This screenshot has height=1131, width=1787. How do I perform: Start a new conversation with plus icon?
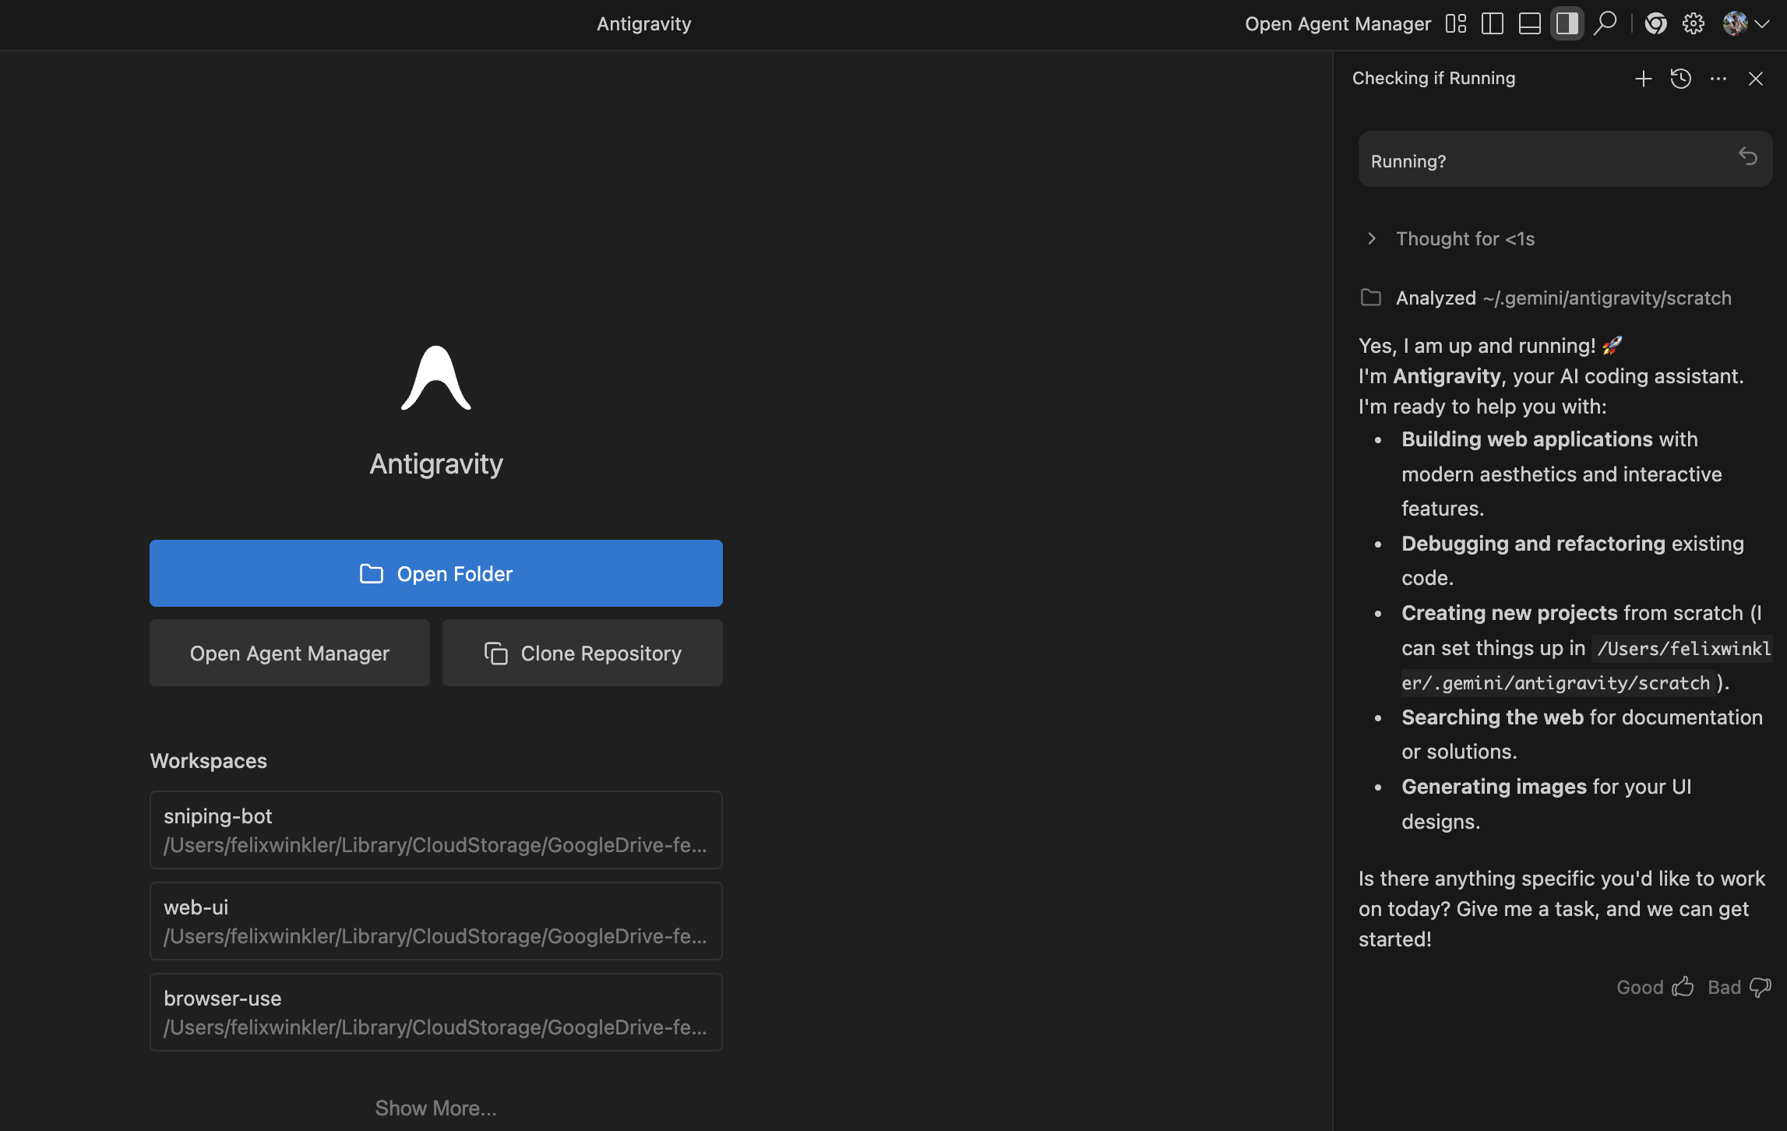[x=1643, y=79]
